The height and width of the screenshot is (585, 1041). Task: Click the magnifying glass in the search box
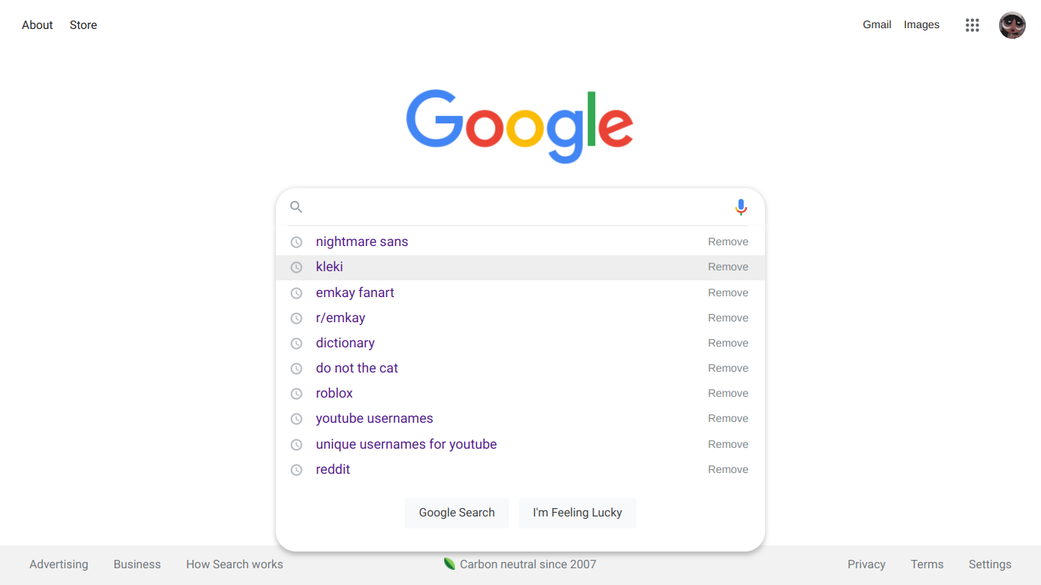296,206
